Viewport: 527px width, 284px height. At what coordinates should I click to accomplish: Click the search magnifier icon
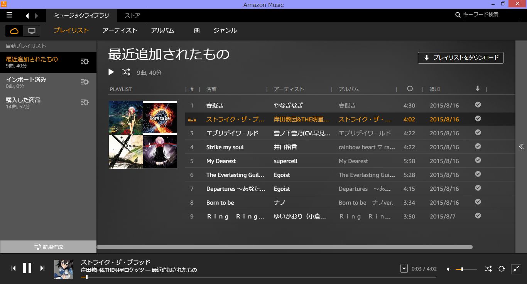458,15
